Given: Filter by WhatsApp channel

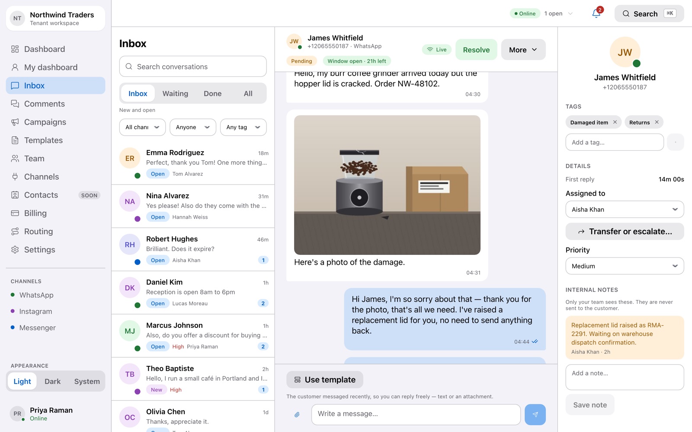Looking at the screenshot, I should 55,295.
